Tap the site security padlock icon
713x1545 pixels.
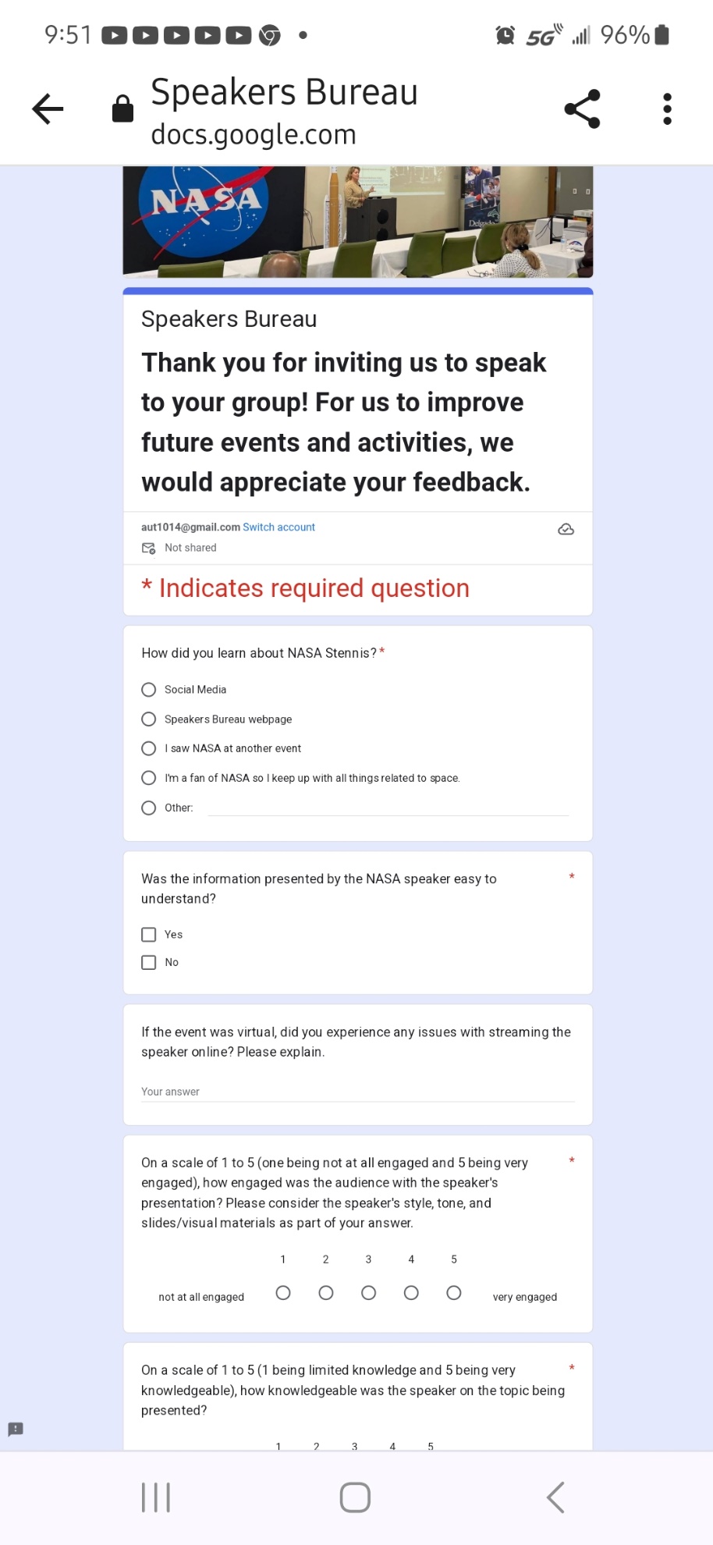pyautogui.click(x=122, y=109)
